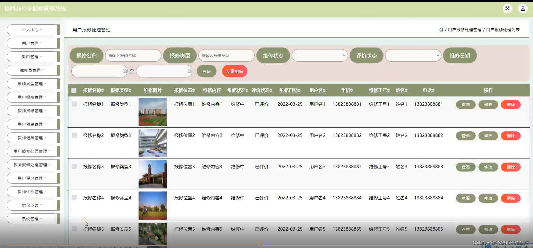Click 修改 button for 报修名称5 row
Viewport: 533px width, 248px height.
(x=488, y=229)
